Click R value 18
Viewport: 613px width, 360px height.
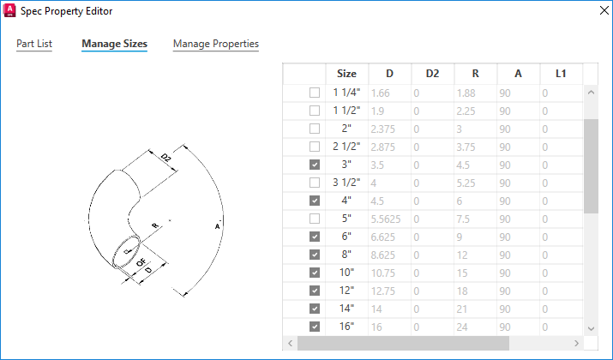pyautogui.click(x=475, y=291)
